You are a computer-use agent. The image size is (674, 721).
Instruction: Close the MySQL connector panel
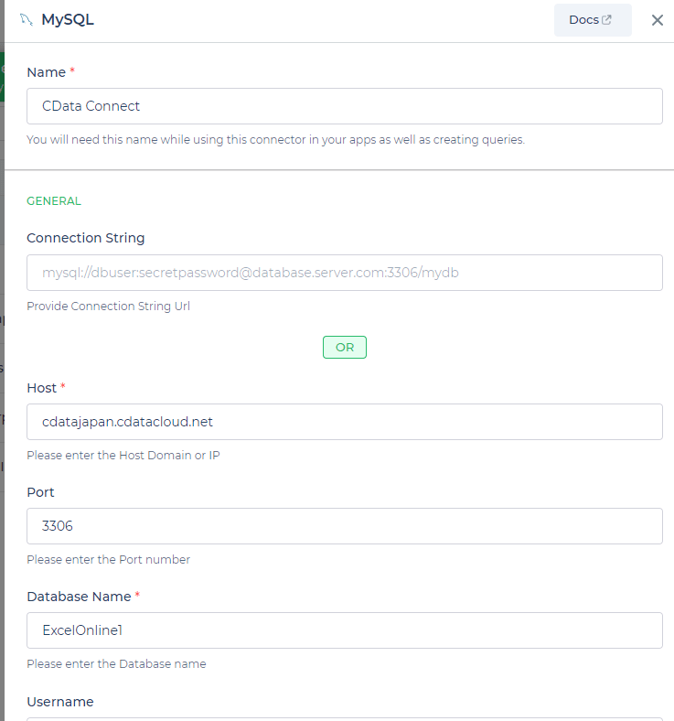(657, 20)
